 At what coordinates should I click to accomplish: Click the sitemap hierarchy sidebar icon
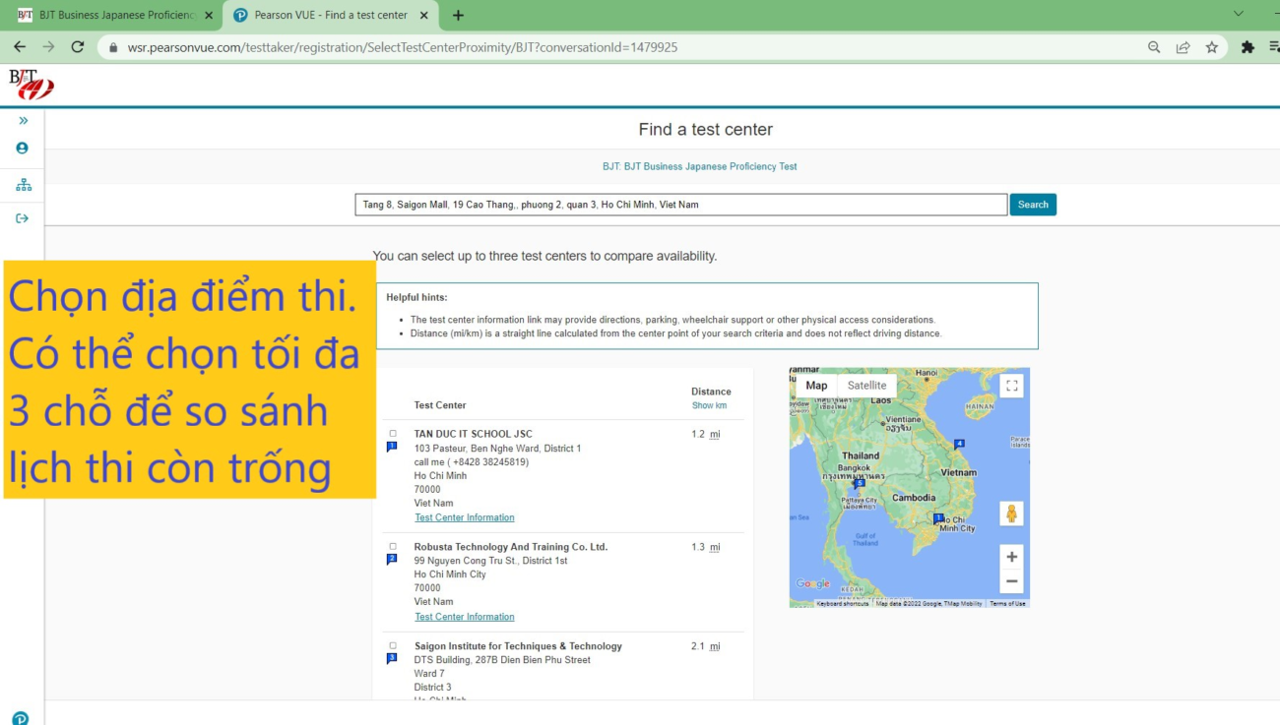tap(23, 184)
